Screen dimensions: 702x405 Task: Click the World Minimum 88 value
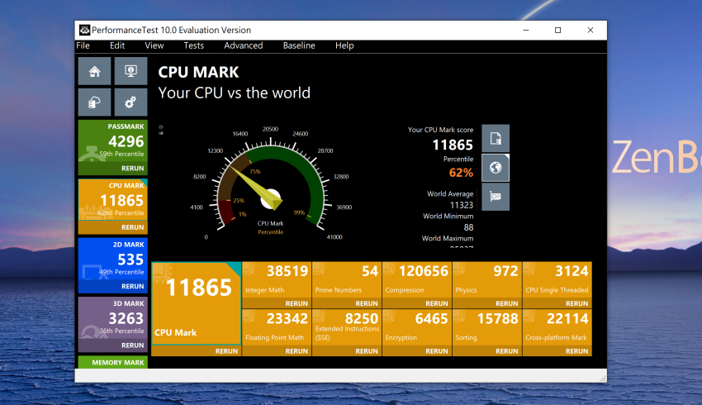click(469, 227)
